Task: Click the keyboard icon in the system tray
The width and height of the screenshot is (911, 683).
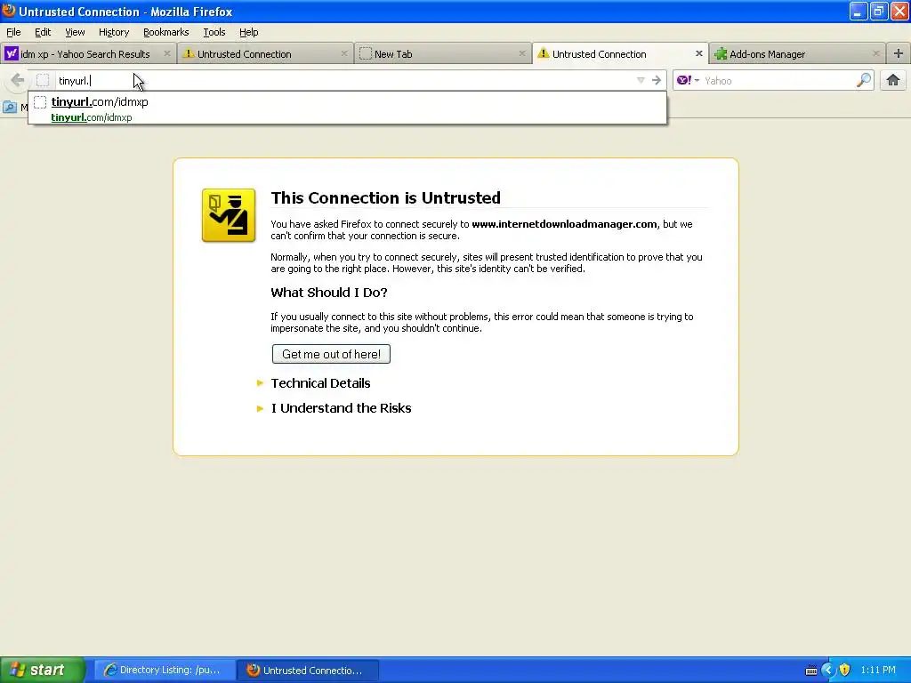Action: pos(811,671)
